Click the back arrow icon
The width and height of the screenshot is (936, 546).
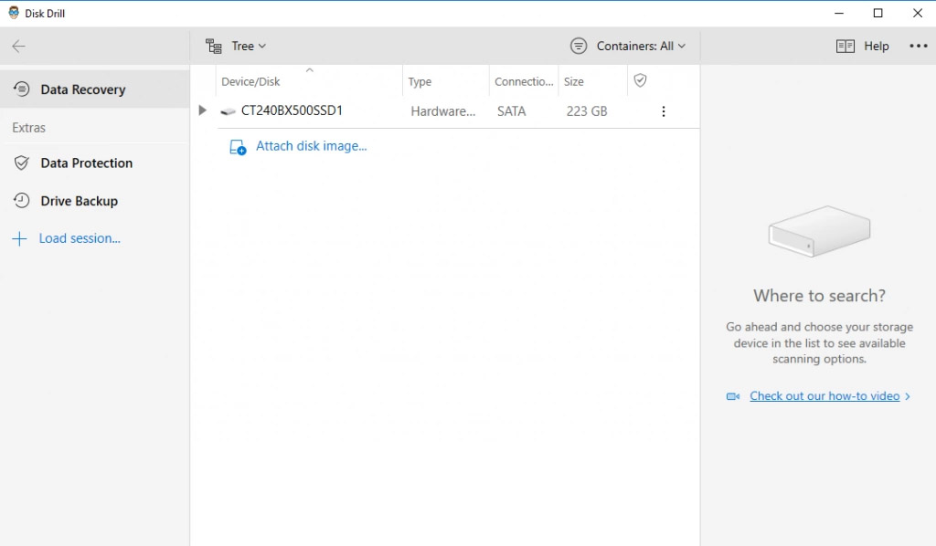pyautogui.click(x=18, y=46)
